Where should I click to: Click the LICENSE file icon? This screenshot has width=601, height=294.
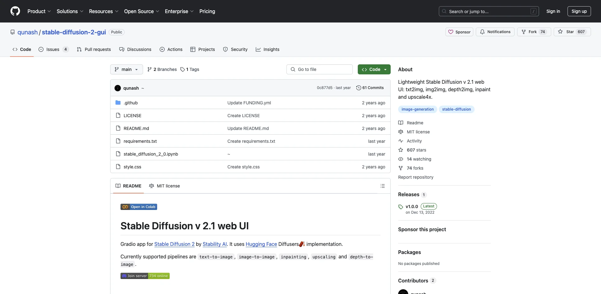click(118, 116)
